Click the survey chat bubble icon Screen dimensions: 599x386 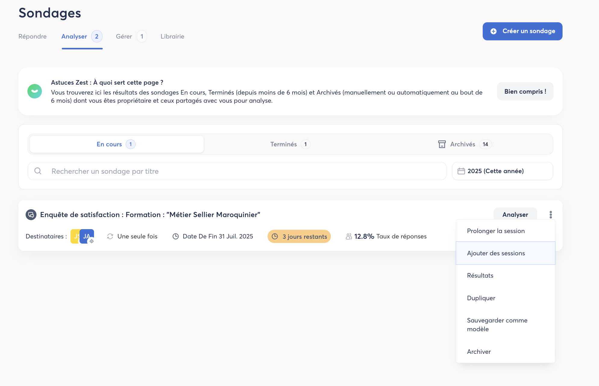pyautogui.click(x=31, y=215)
